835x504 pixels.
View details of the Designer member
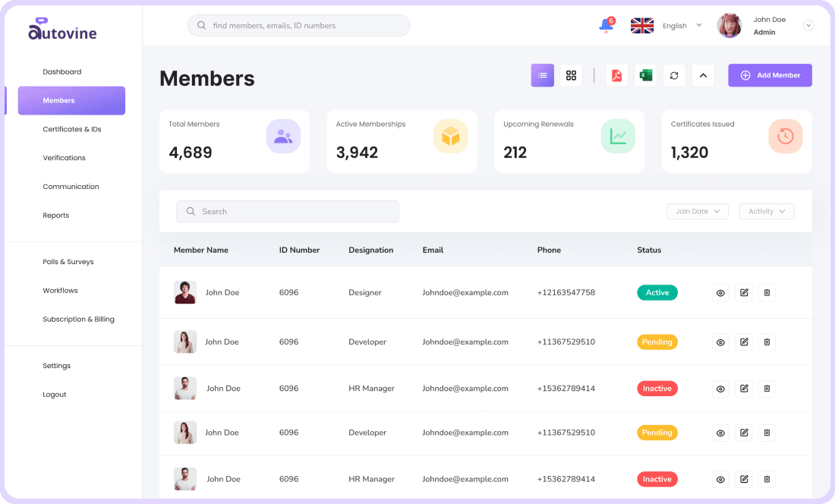[720, 293]
